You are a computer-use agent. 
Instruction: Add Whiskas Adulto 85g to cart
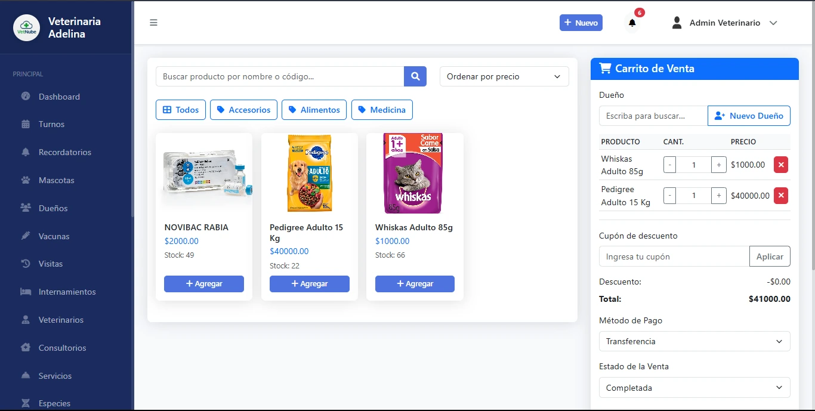pyautogui.click(x=415, y=284)
